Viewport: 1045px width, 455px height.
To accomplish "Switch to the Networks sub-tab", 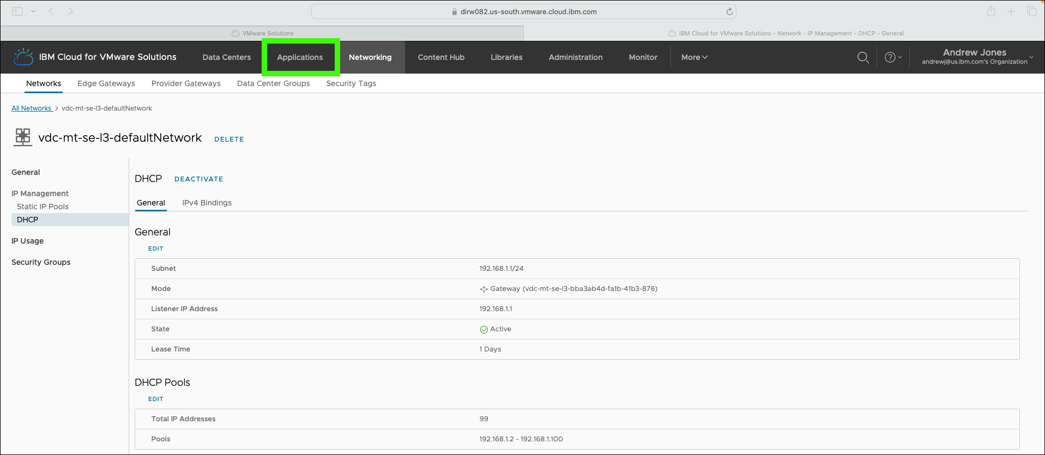I will pos(44,83).
